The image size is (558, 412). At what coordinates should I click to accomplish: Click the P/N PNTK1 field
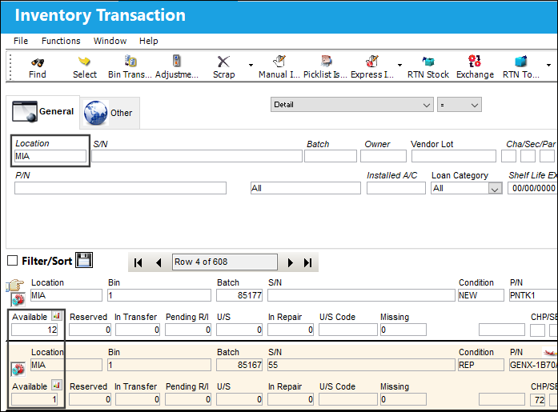pyautogui.click(x=533, y=295)
